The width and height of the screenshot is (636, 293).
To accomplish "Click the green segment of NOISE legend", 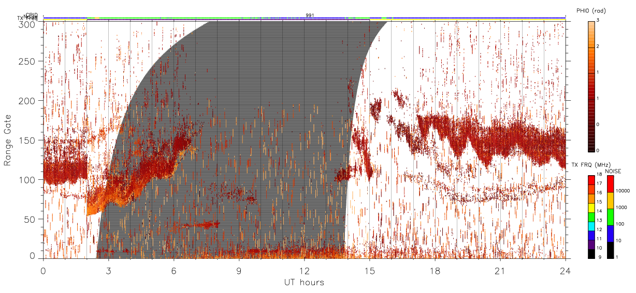I will [x=611, y=217].
